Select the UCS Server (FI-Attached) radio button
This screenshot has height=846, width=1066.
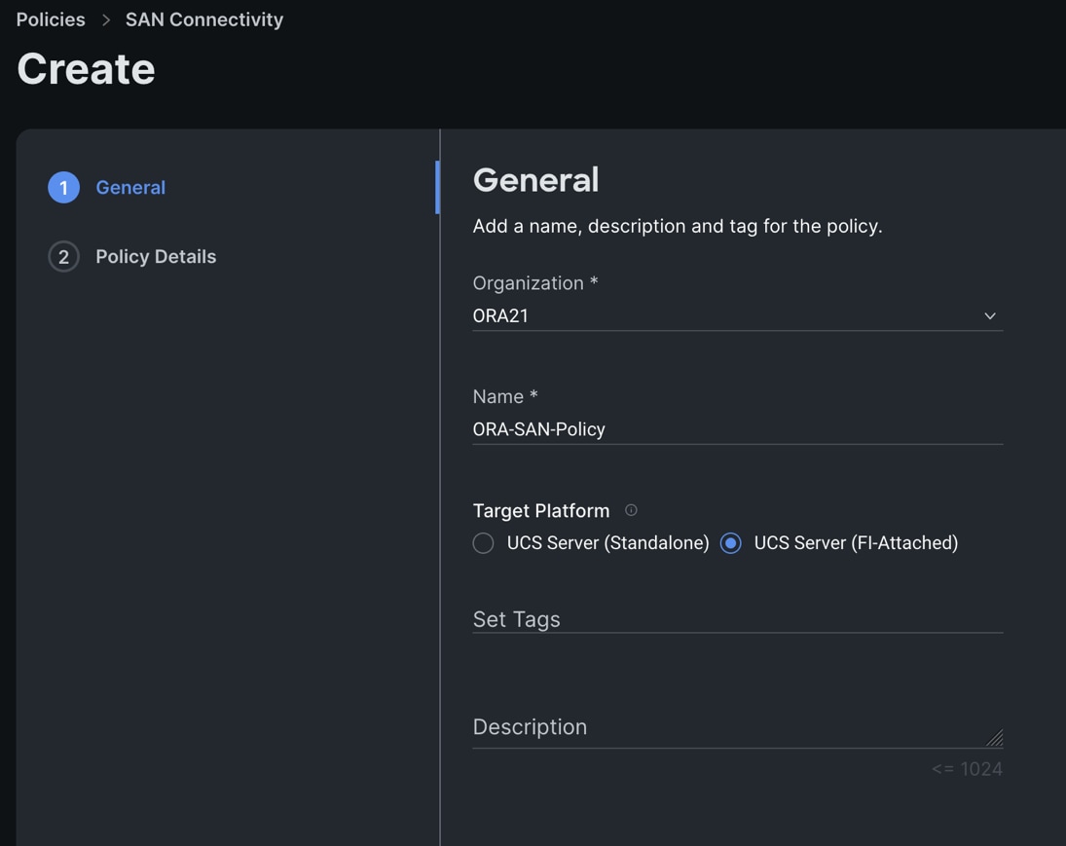click(731, 543)
